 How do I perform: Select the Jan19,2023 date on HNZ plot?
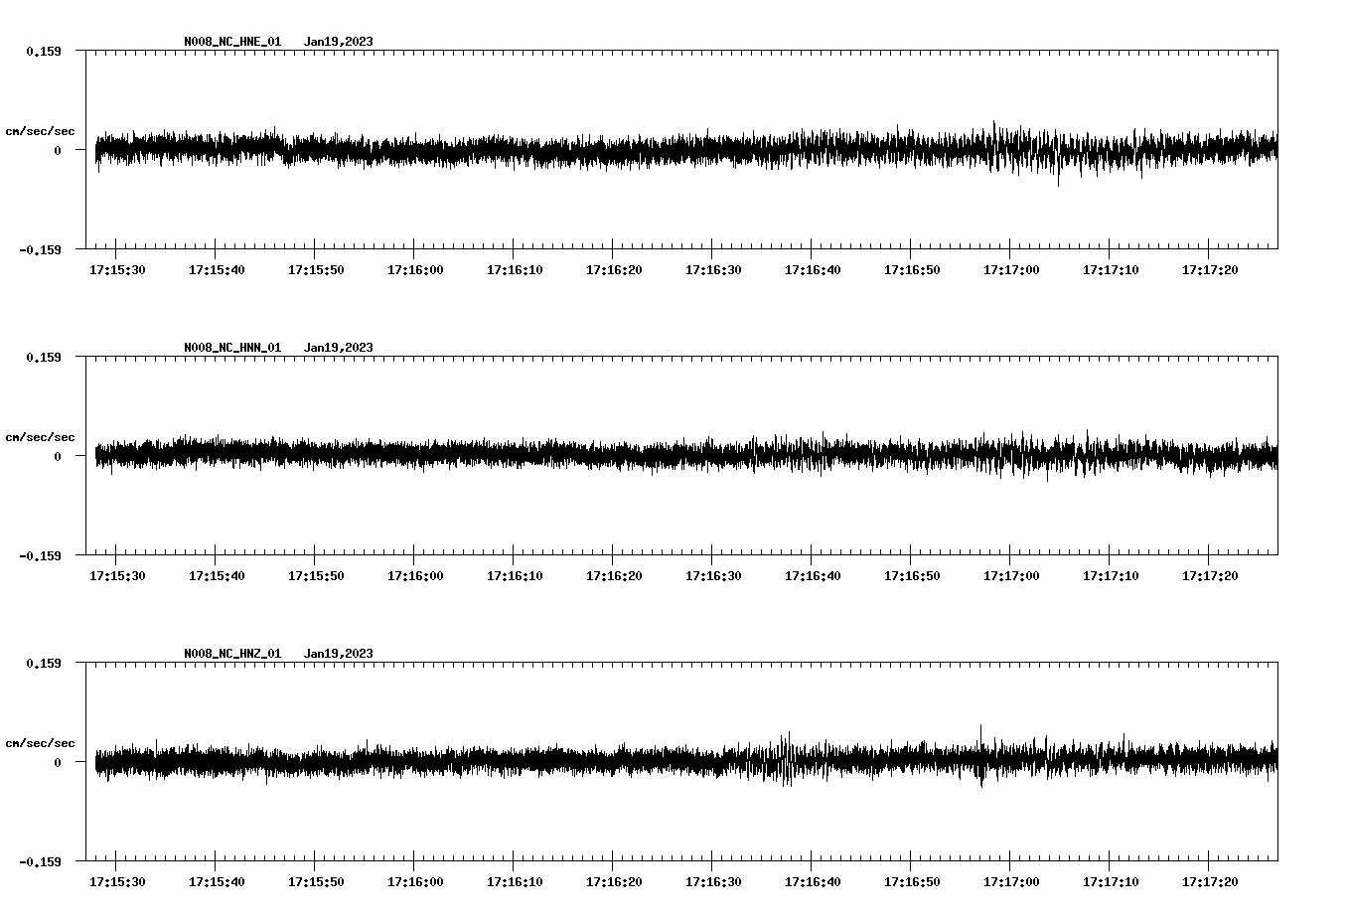339,654
